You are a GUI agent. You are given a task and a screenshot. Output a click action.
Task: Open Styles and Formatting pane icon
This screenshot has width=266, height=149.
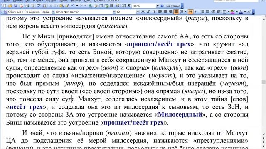click(x=5, y=12)
